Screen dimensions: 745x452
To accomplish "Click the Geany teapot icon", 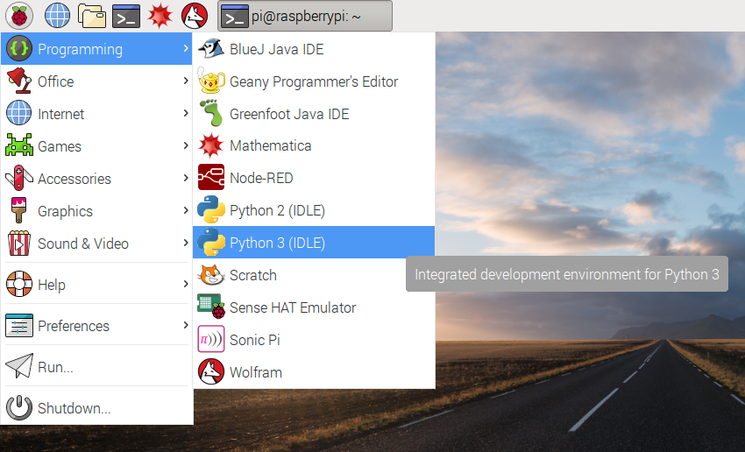I will pyautogui.click(x=211, y=81).
